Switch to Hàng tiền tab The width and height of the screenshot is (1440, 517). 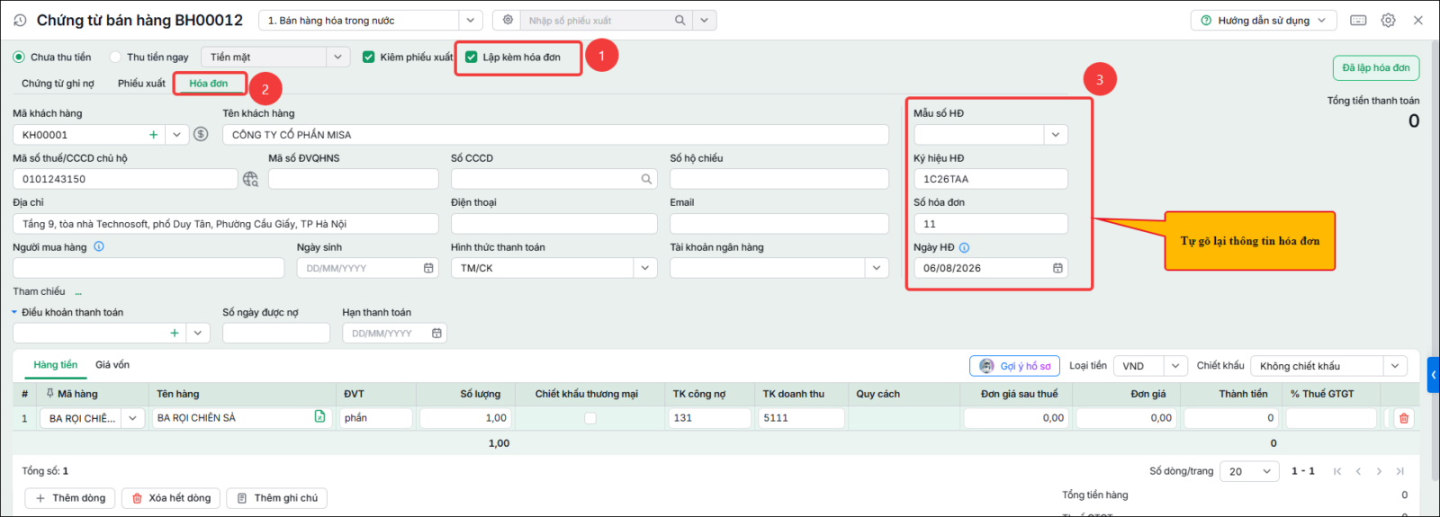click(x=56, y=365)
